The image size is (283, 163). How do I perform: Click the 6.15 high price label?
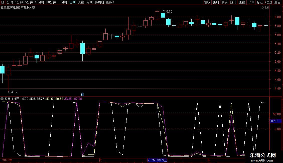169,12
